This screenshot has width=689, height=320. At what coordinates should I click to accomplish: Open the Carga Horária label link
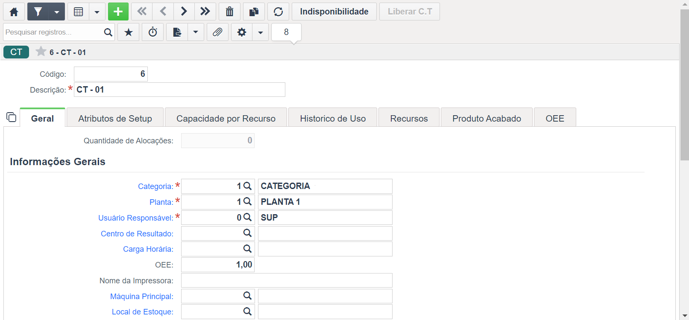(x=148, y=249)
